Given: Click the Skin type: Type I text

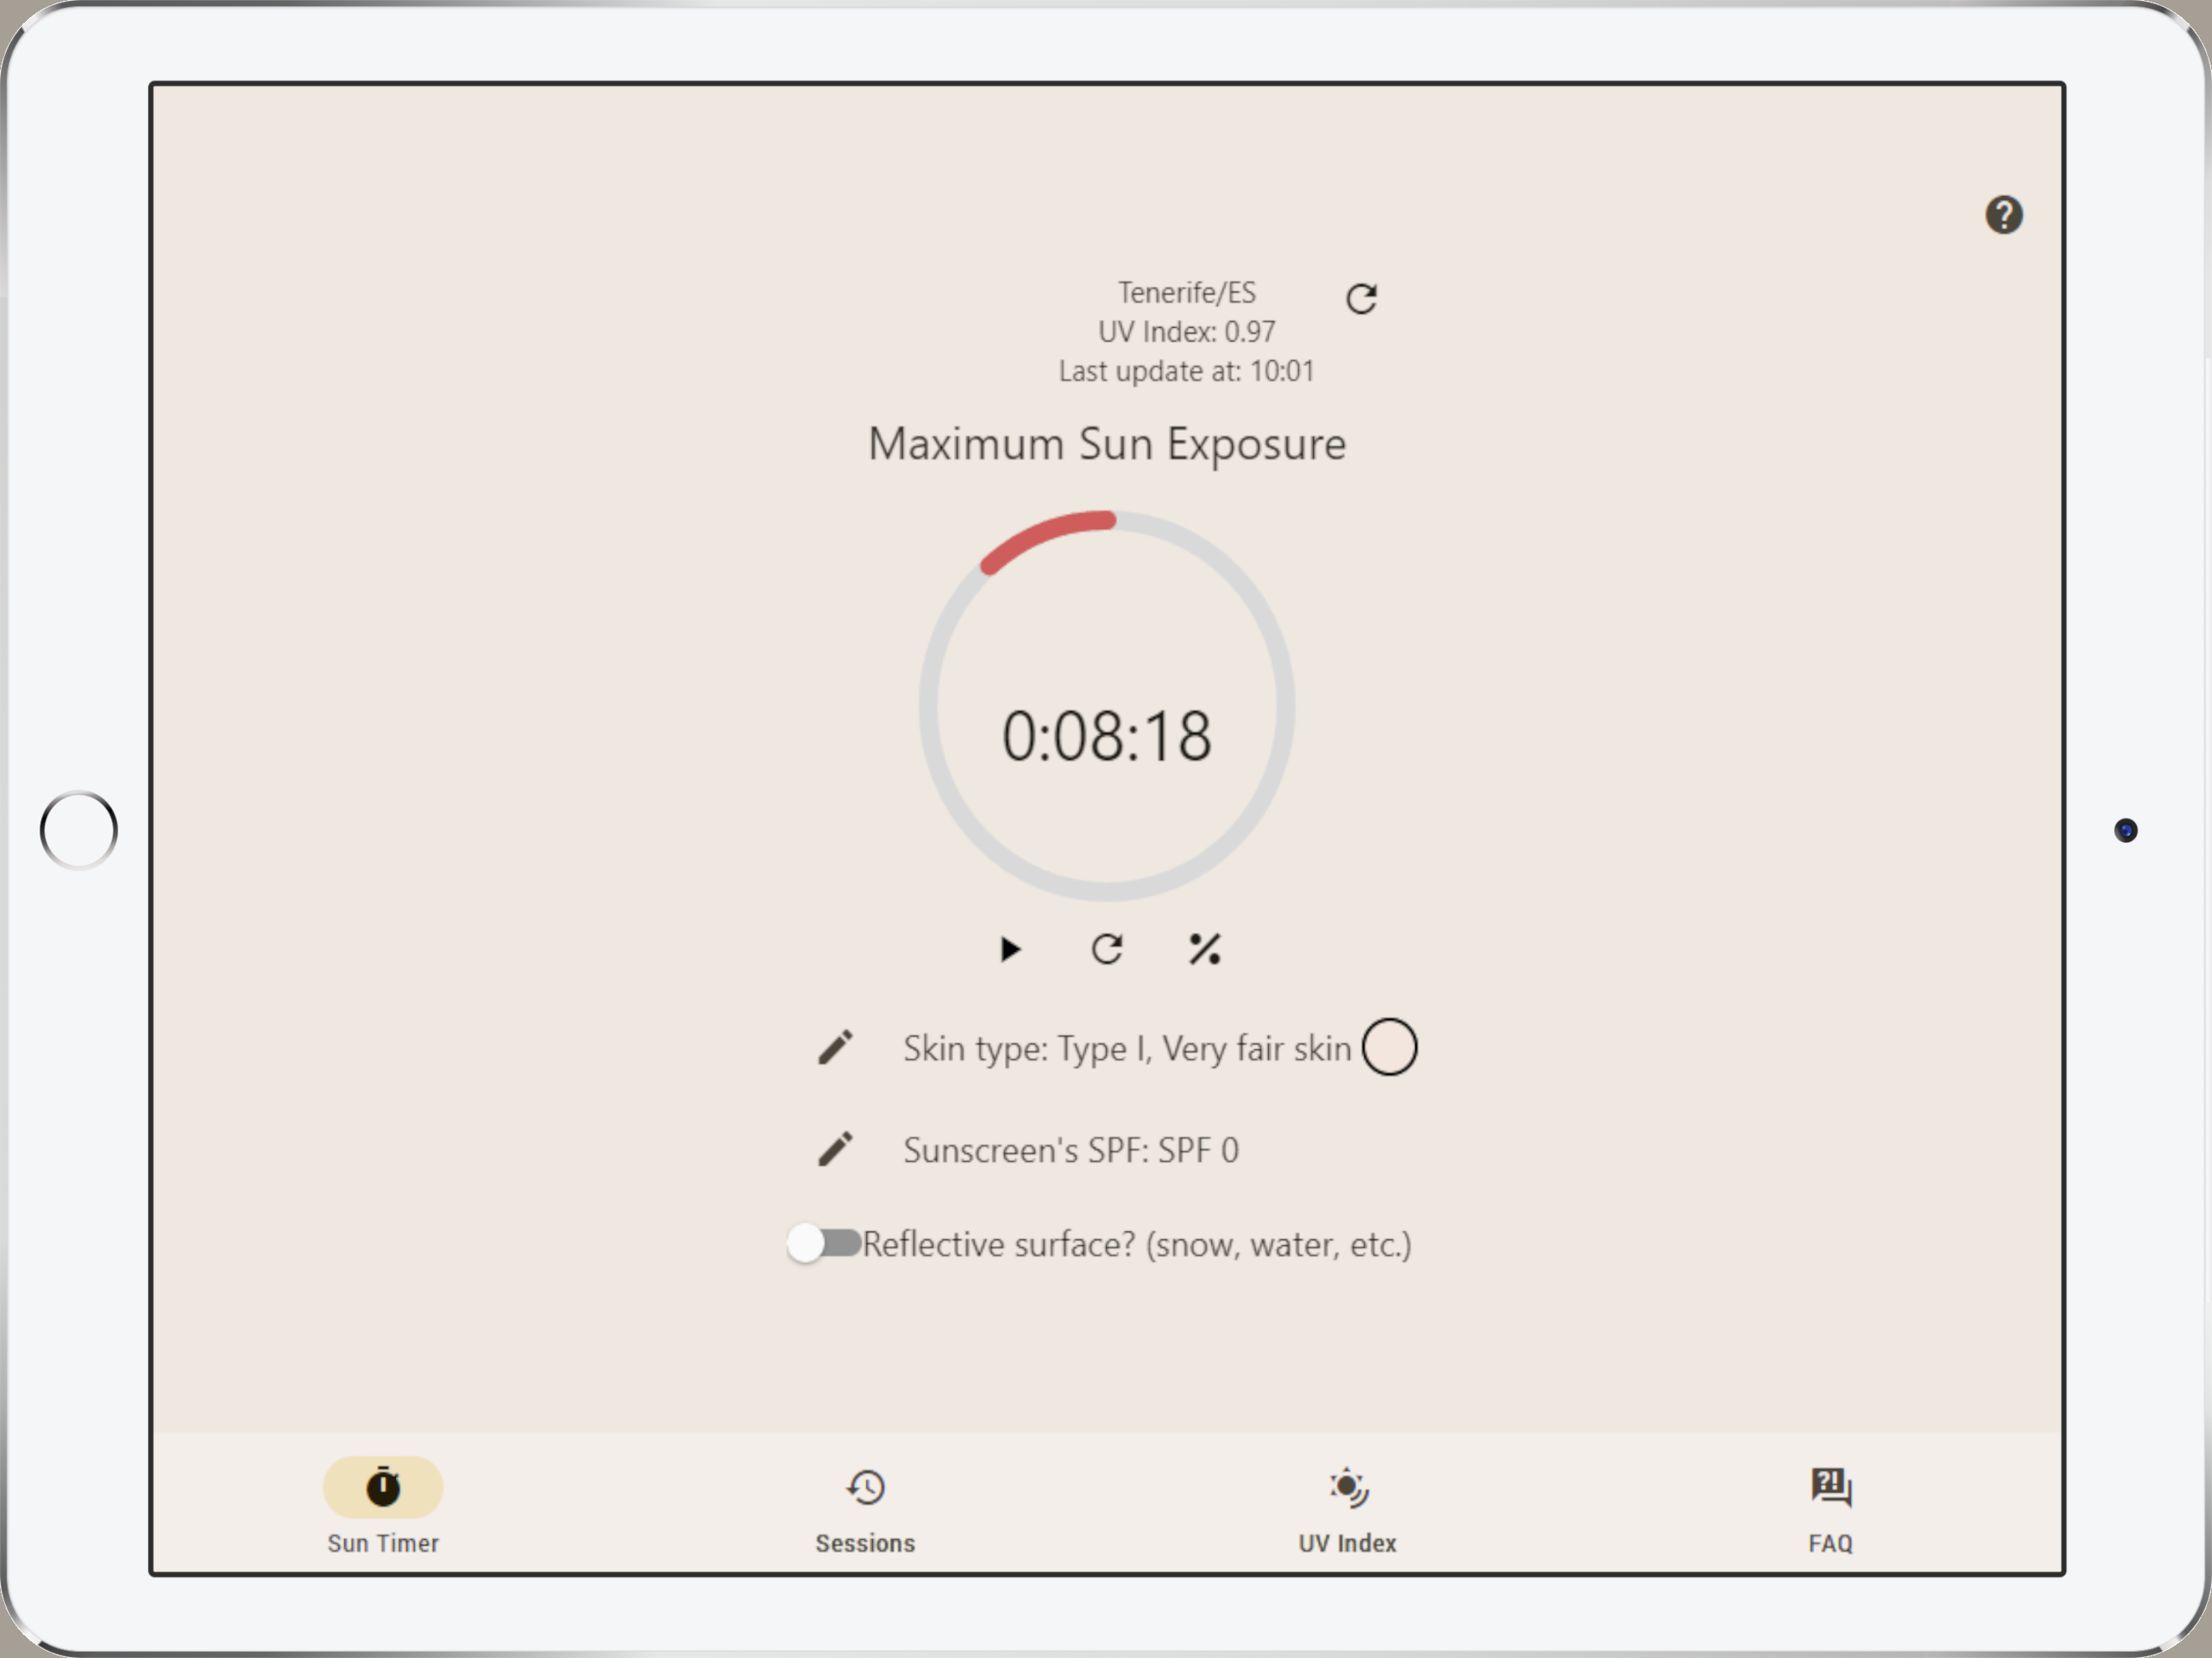Looking at the screenshot, I should (x=1126, y=1049).
